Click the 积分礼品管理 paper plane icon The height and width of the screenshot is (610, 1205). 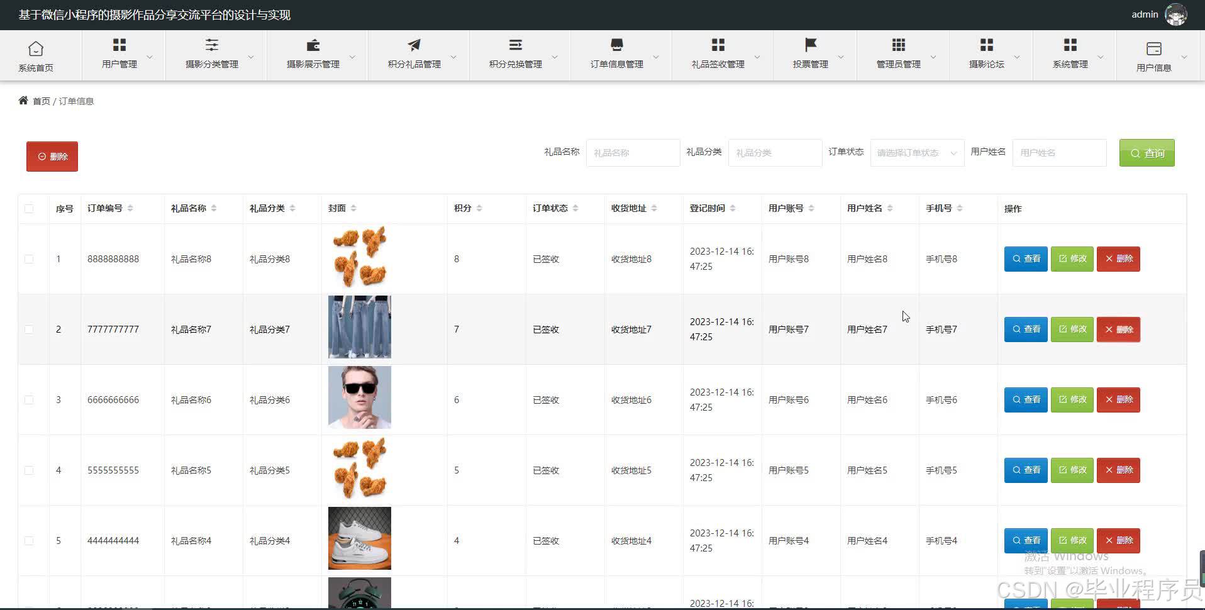coord(414,45)
